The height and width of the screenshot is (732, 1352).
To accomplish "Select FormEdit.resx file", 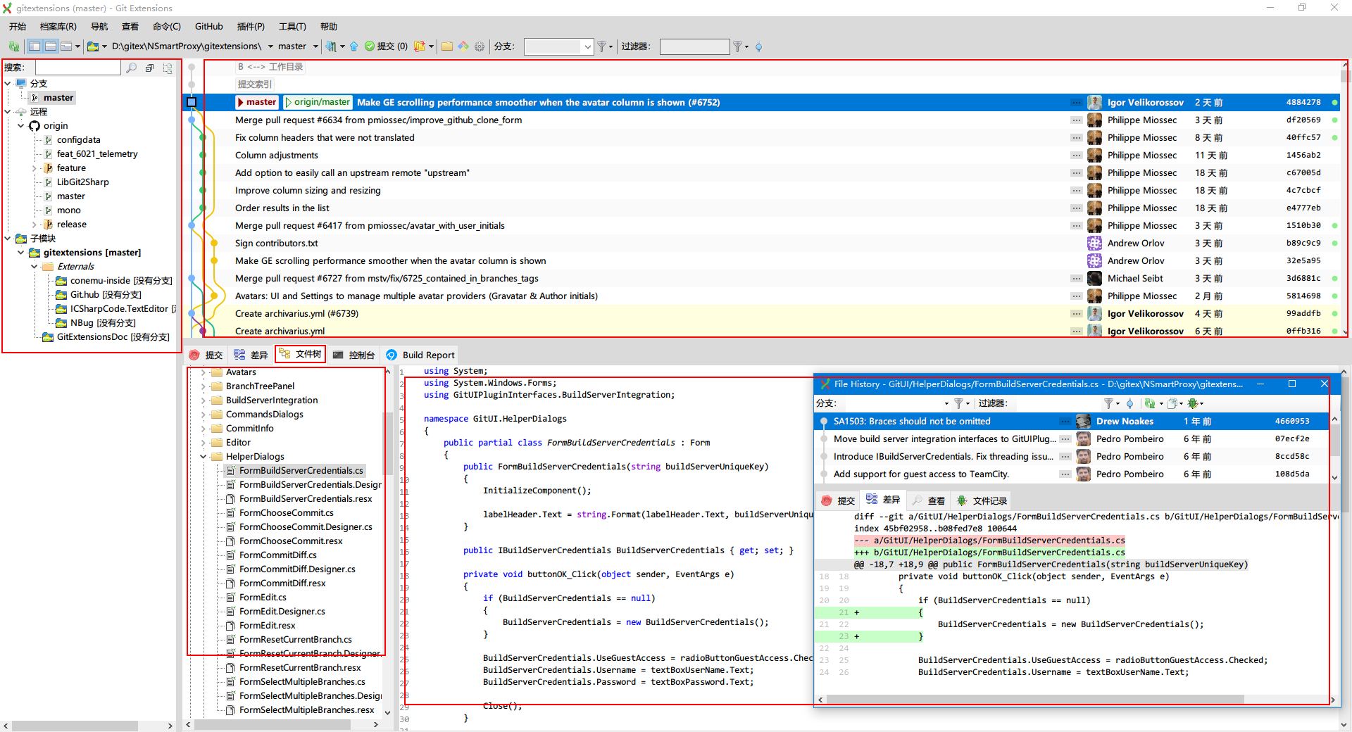I will [267, 625].
